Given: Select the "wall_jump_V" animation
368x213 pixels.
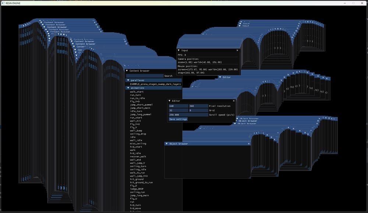Looking at the screenshot, I should pos(137,163).
